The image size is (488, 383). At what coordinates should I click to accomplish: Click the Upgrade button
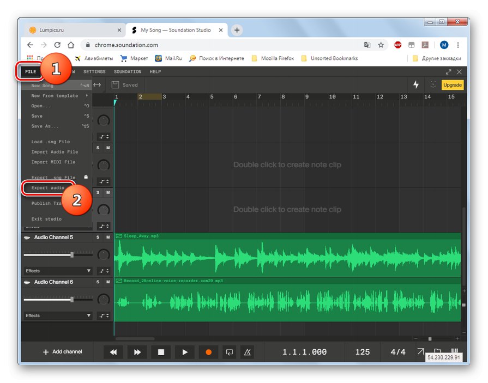coord(453,85)
